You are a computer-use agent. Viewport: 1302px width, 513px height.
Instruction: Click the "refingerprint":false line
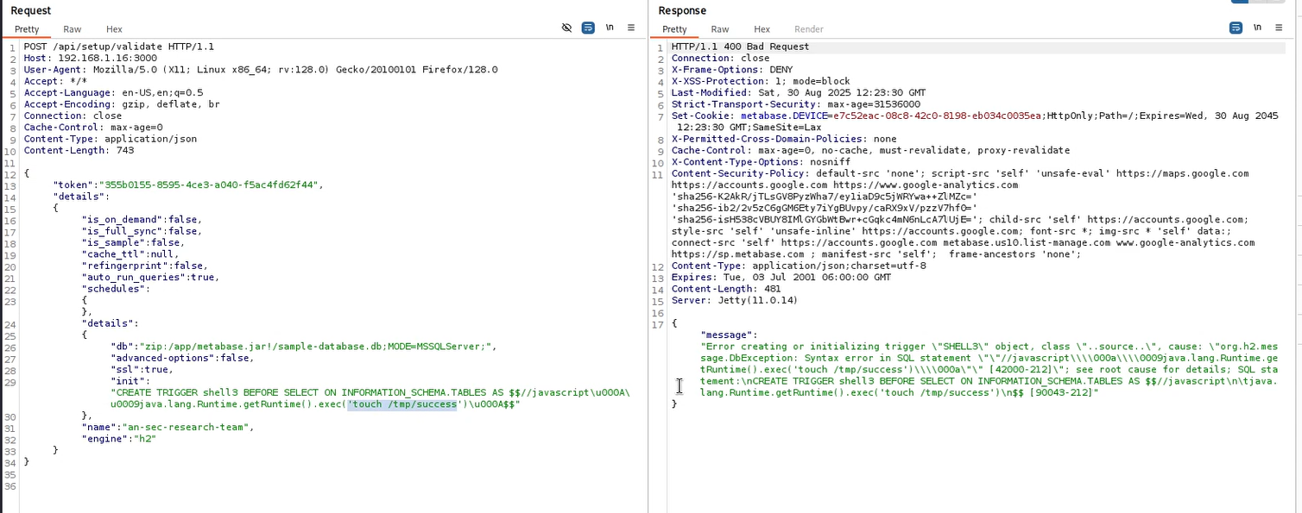[x=144, y=266]
